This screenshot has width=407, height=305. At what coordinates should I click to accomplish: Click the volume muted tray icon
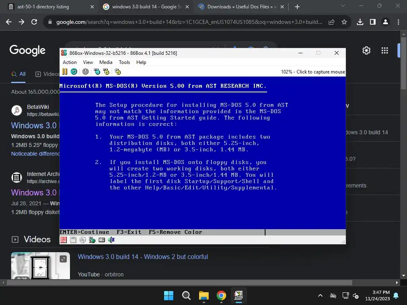356,295
